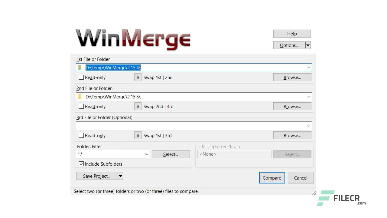Click the folder icon in the 2nd path field
The width and height of the screenshot is (387, 218).
coord(80,97)
